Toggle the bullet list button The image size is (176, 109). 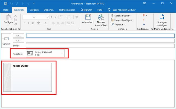pos(62,17)
